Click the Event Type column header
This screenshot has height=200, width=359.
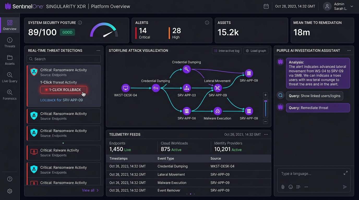pos(166,158)
